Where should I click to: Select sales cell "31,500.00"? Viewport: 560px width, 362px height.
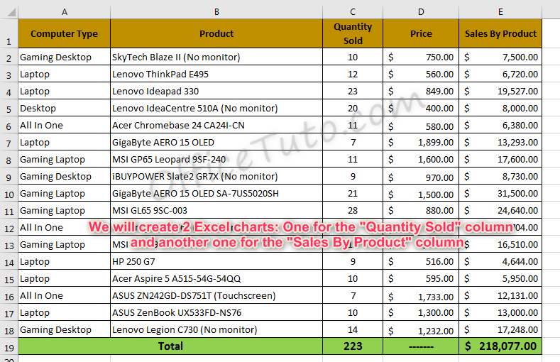[x=500, y=194]
